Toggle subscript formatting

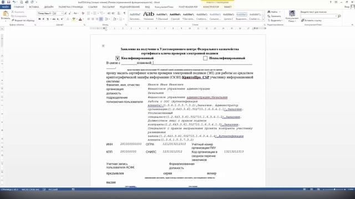58,19
